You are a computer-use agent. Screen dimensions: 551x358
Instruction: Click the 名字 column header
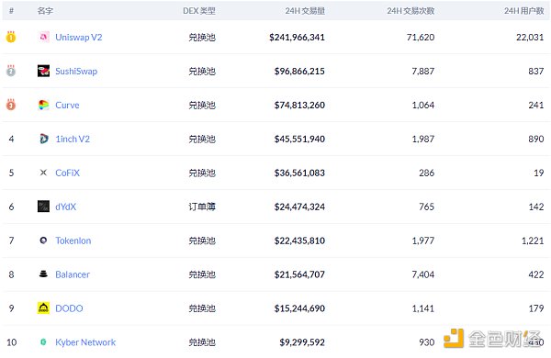coord(45,11)
